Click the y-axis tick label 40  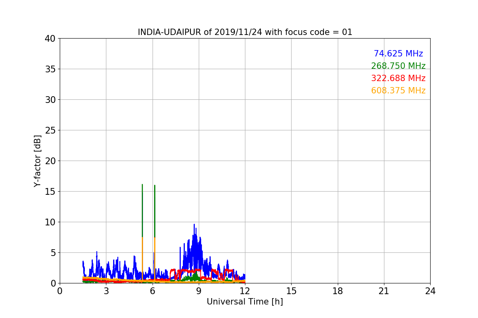[50, 39]
